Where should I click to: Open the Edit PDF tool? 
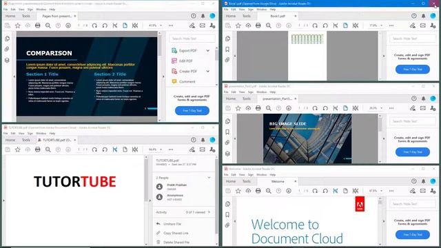click(186, 61)
